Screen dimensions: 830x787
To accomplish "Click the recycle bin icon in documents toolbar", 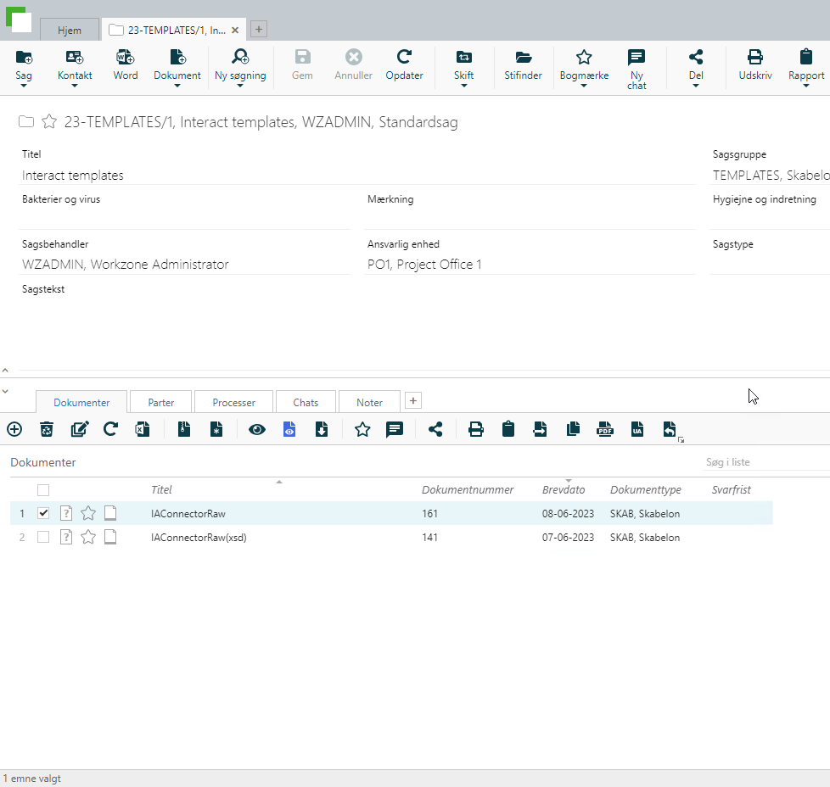I will [47, 429].
